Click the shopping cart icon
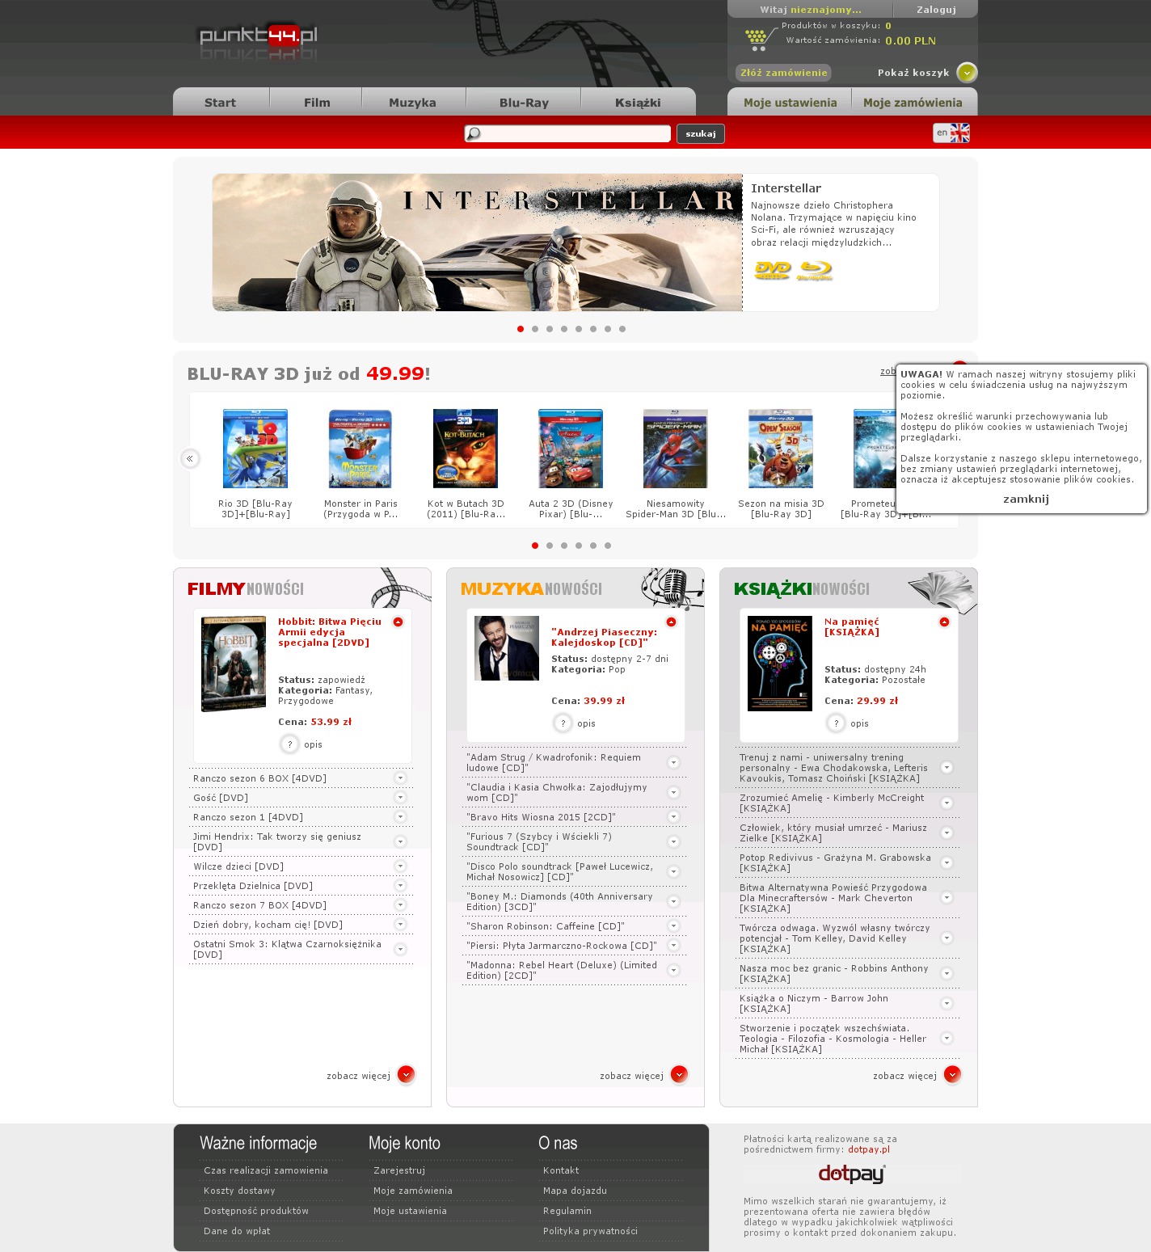Viewport: 1151px width, 1252px height. coord(757,38)
